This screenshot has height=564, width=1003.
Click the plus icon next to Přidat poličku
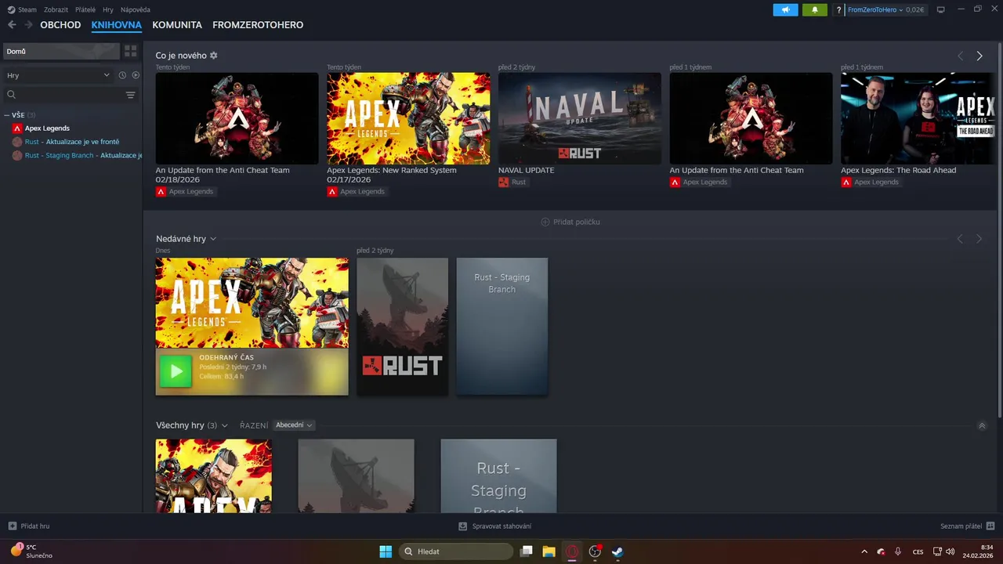coord(545,222)
